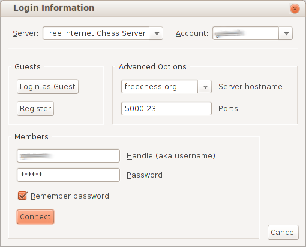
Task: Click the Account: label
Action: tap(192, 33)
